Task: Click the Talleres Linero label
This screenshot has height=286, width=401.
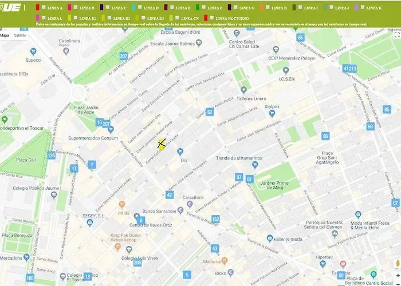Action: 251,98
